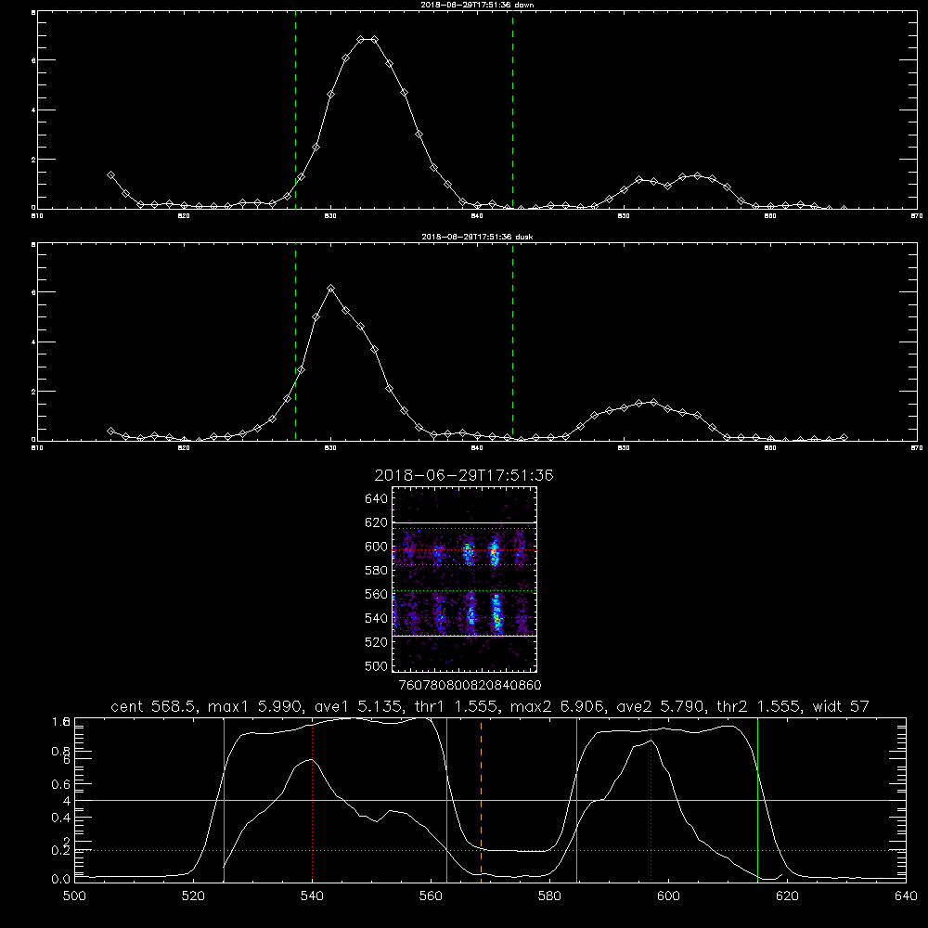Click the dawn plot title text
This screenshot has height=928, width=928.
coord(477,5)
